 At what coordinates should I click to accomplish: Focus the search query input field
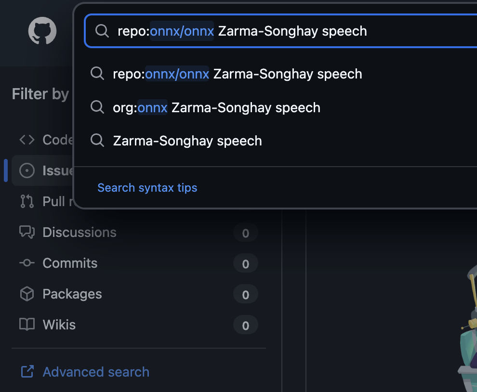[x=289, y=31]
